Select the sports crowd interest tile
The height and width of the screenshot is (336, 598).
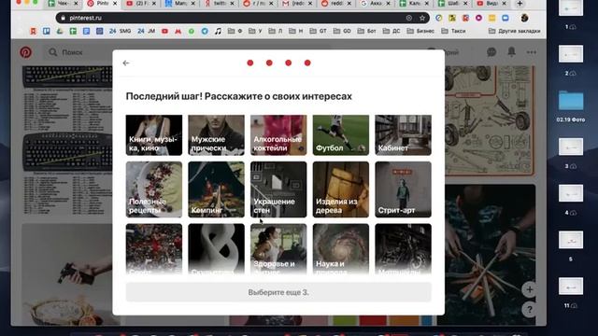coord(154,249)
